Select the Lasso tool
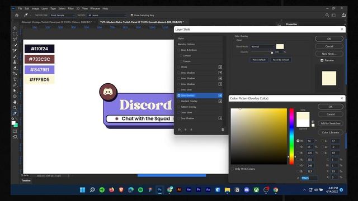Screen dimensions: 358x201 coord(15,39)
